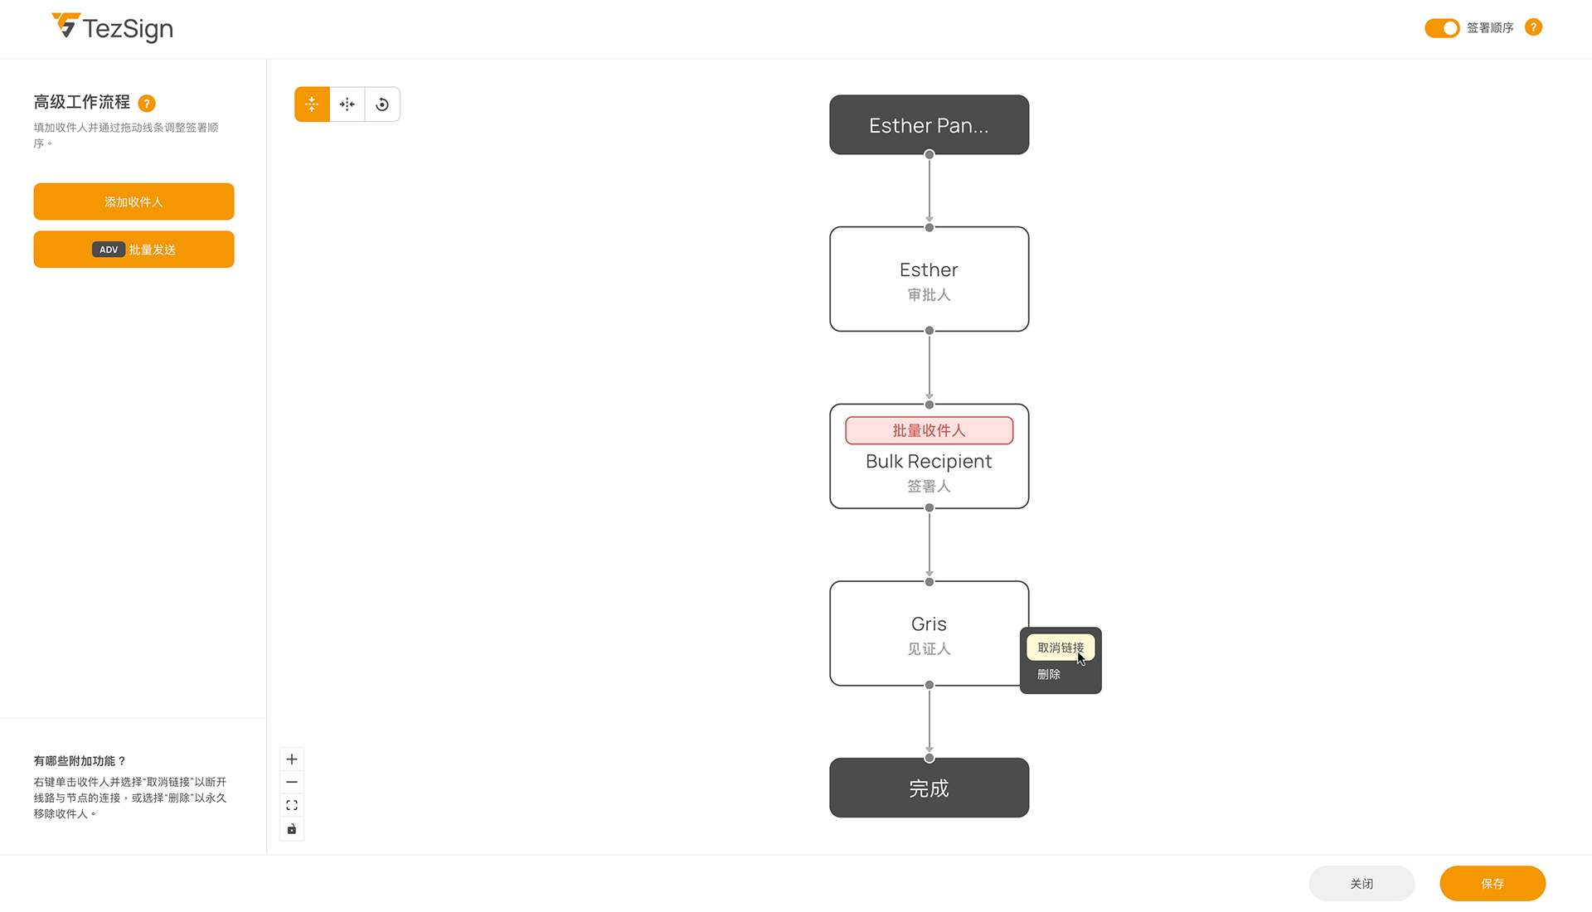This screenshot has height=912, width=1592.
Task: Zoom in on the workflow canvas
Action: pos(292,759)
